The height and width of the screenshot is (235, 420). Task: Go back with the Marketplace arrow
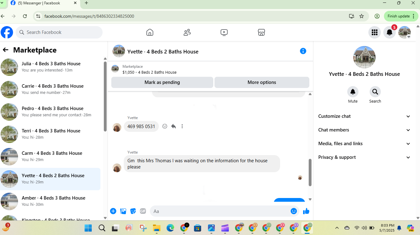pyautogui.click(x=6, y=50)
